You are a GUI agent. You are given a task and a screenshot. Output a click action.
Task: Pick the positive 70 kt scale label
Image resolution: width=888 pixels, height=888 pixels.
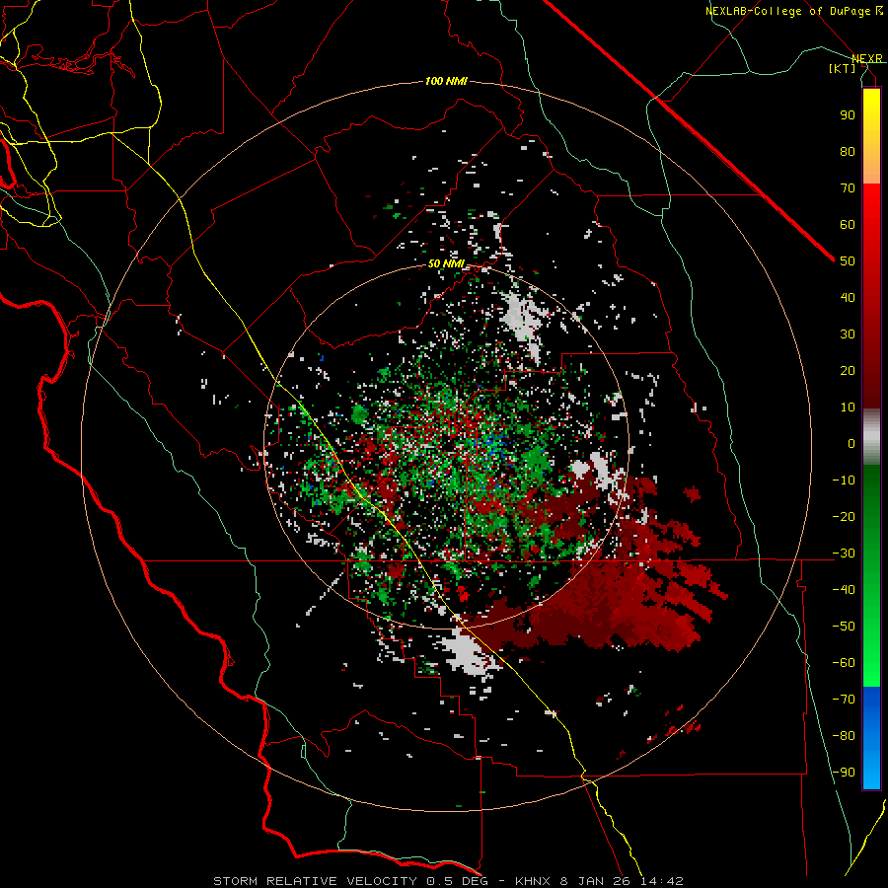click(x=848, y=188)
